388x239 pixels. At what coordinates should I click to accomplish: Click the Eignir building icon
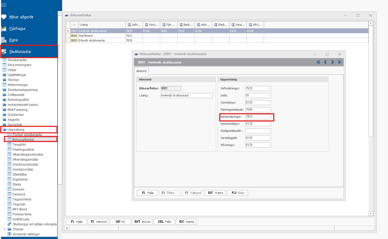(4, 40)
